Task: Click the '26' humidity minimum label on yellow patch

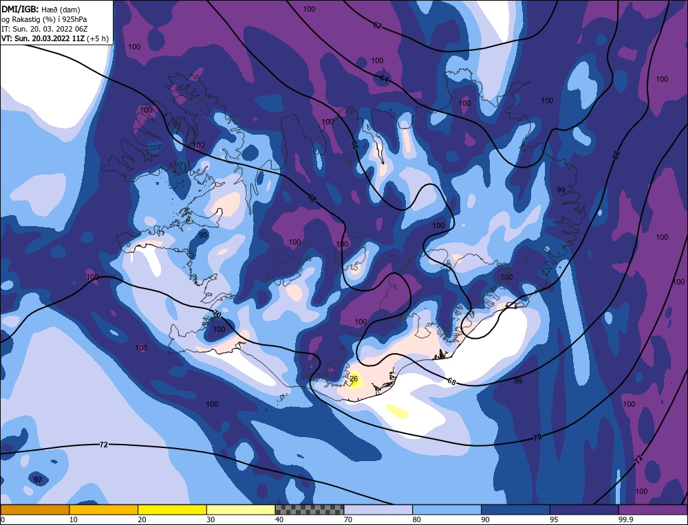Action: point(354,379)
